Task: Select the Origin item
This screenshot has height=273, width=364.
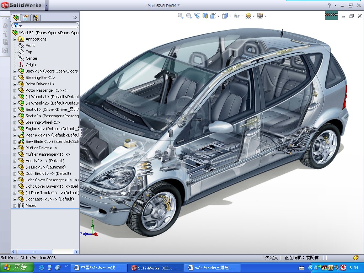Action: point(31,65)
